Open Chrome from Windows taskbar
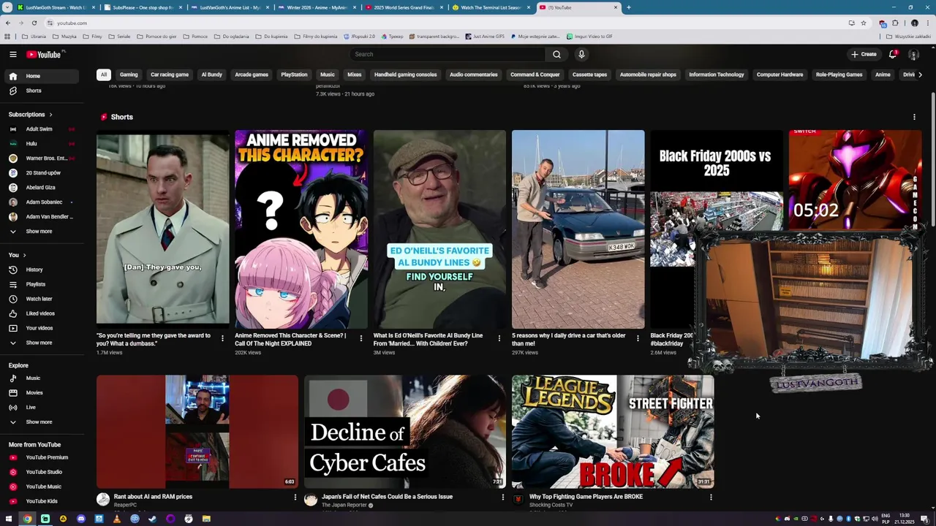 click(27, 519)
